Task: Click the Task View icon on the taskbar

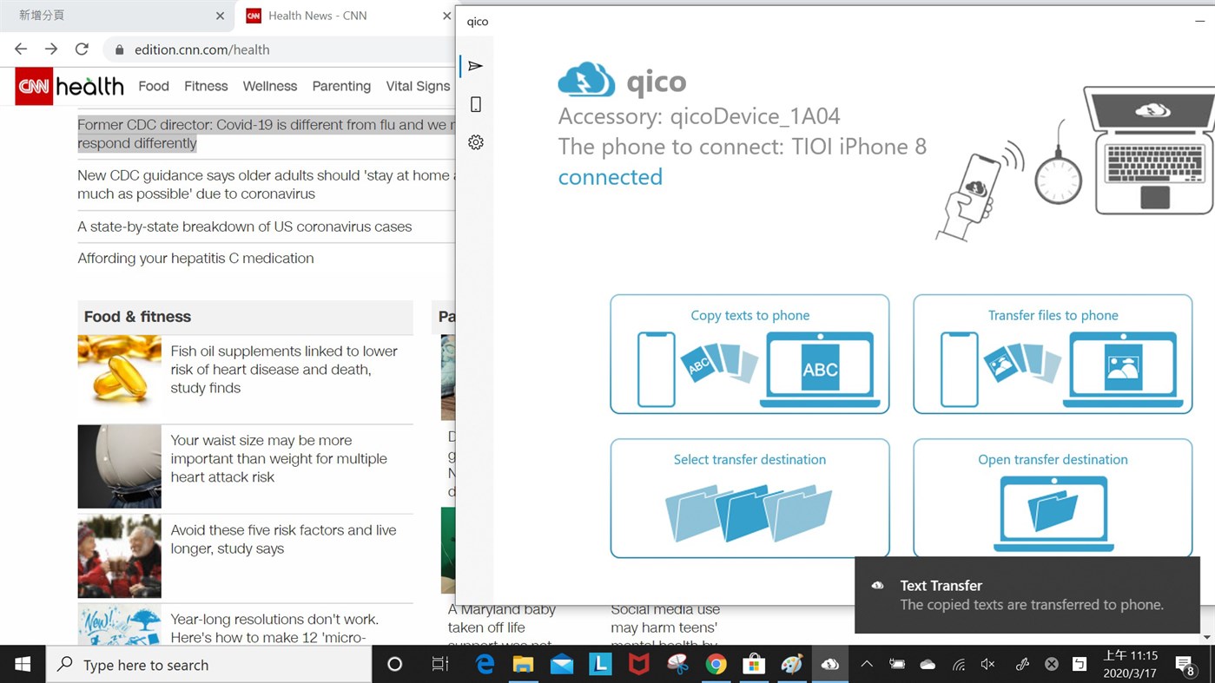Action: coord(439,664)
